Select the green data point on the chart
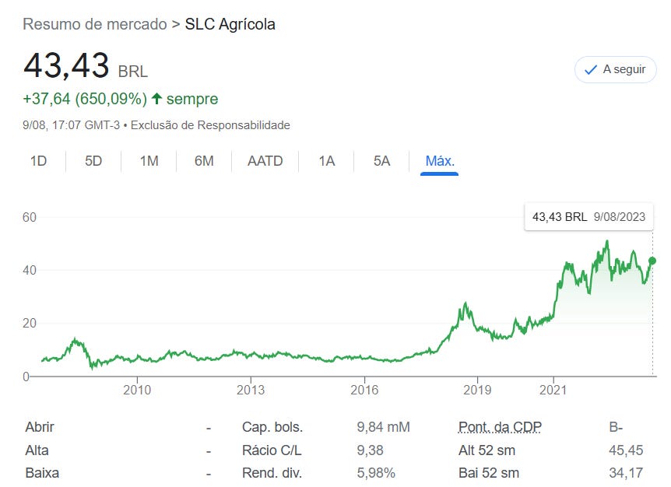This screenshot has width=671, height=487. [x=652, y=262]
